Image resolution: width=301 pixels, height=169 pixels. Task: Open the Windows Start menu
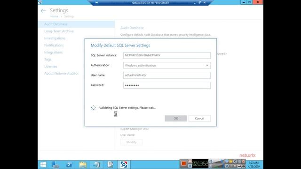tap(43, 165)
